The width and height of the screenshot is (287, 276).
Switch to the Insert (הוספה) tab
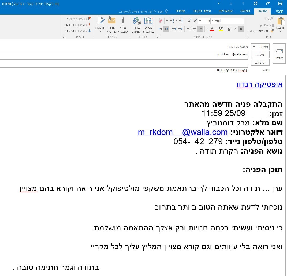(245, 11)
